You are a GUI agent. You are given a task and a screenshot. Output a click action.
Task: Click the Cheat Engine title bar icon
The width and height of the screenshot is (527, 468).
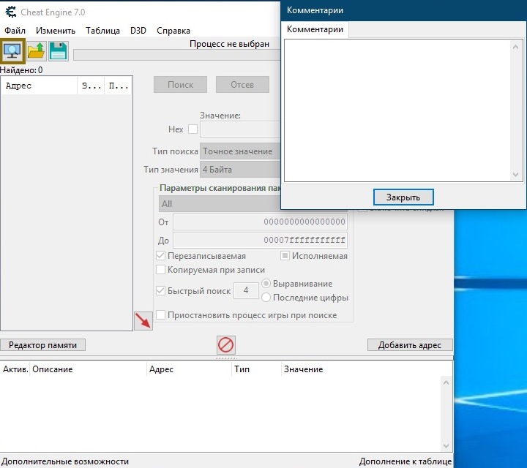10,11
